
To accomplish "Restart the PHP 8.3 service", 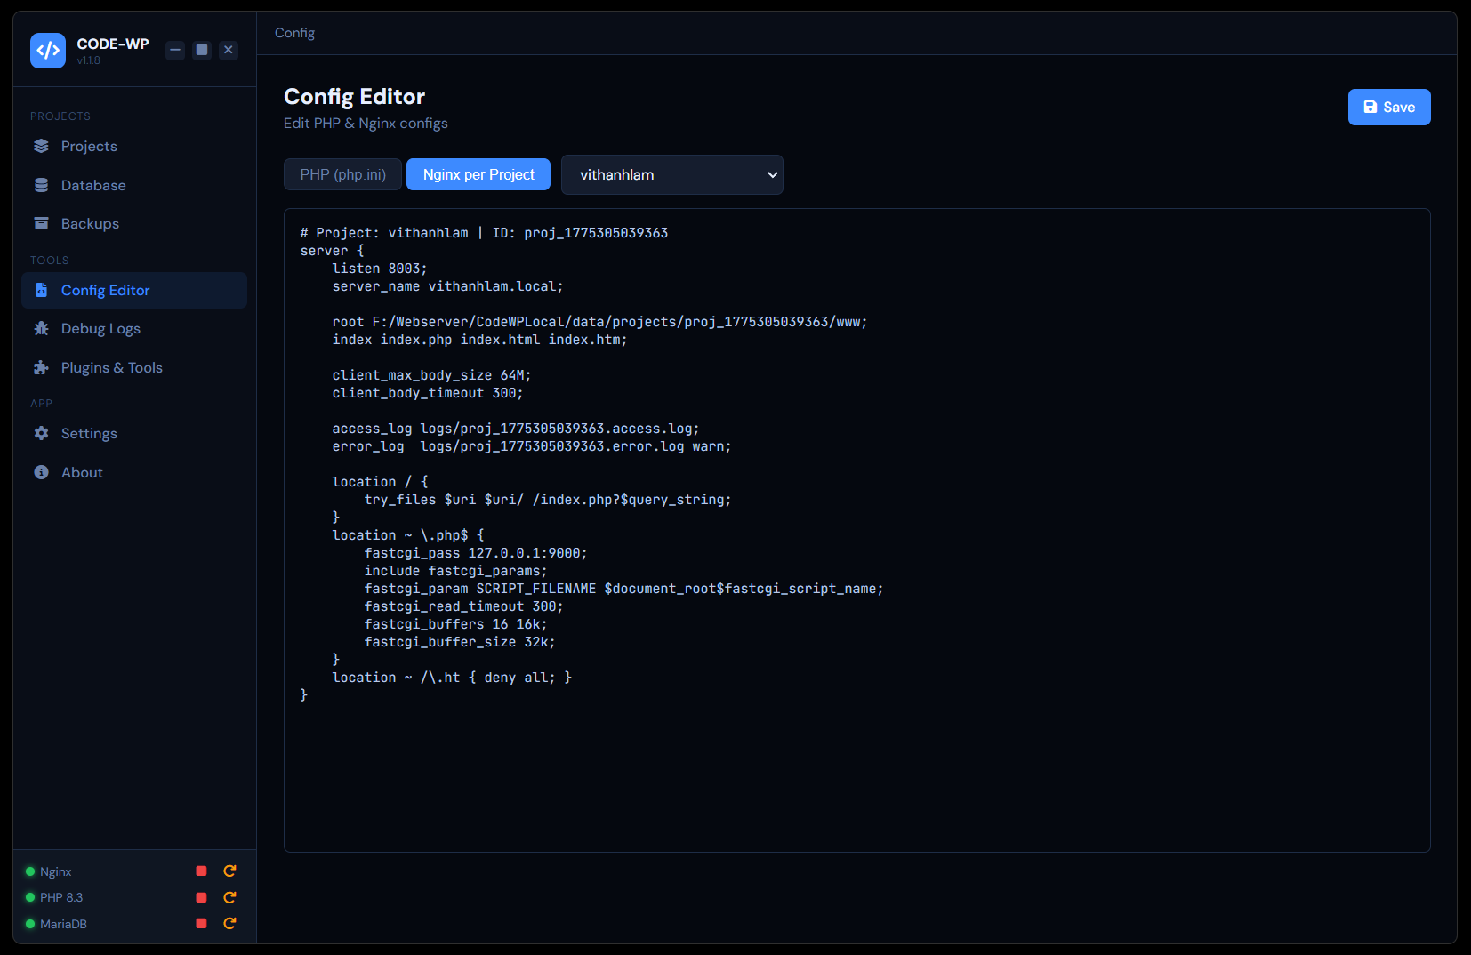I will (229, 897).
